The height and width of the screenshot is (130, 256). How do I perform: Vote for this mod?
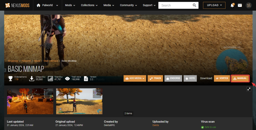tap(190, 78)
